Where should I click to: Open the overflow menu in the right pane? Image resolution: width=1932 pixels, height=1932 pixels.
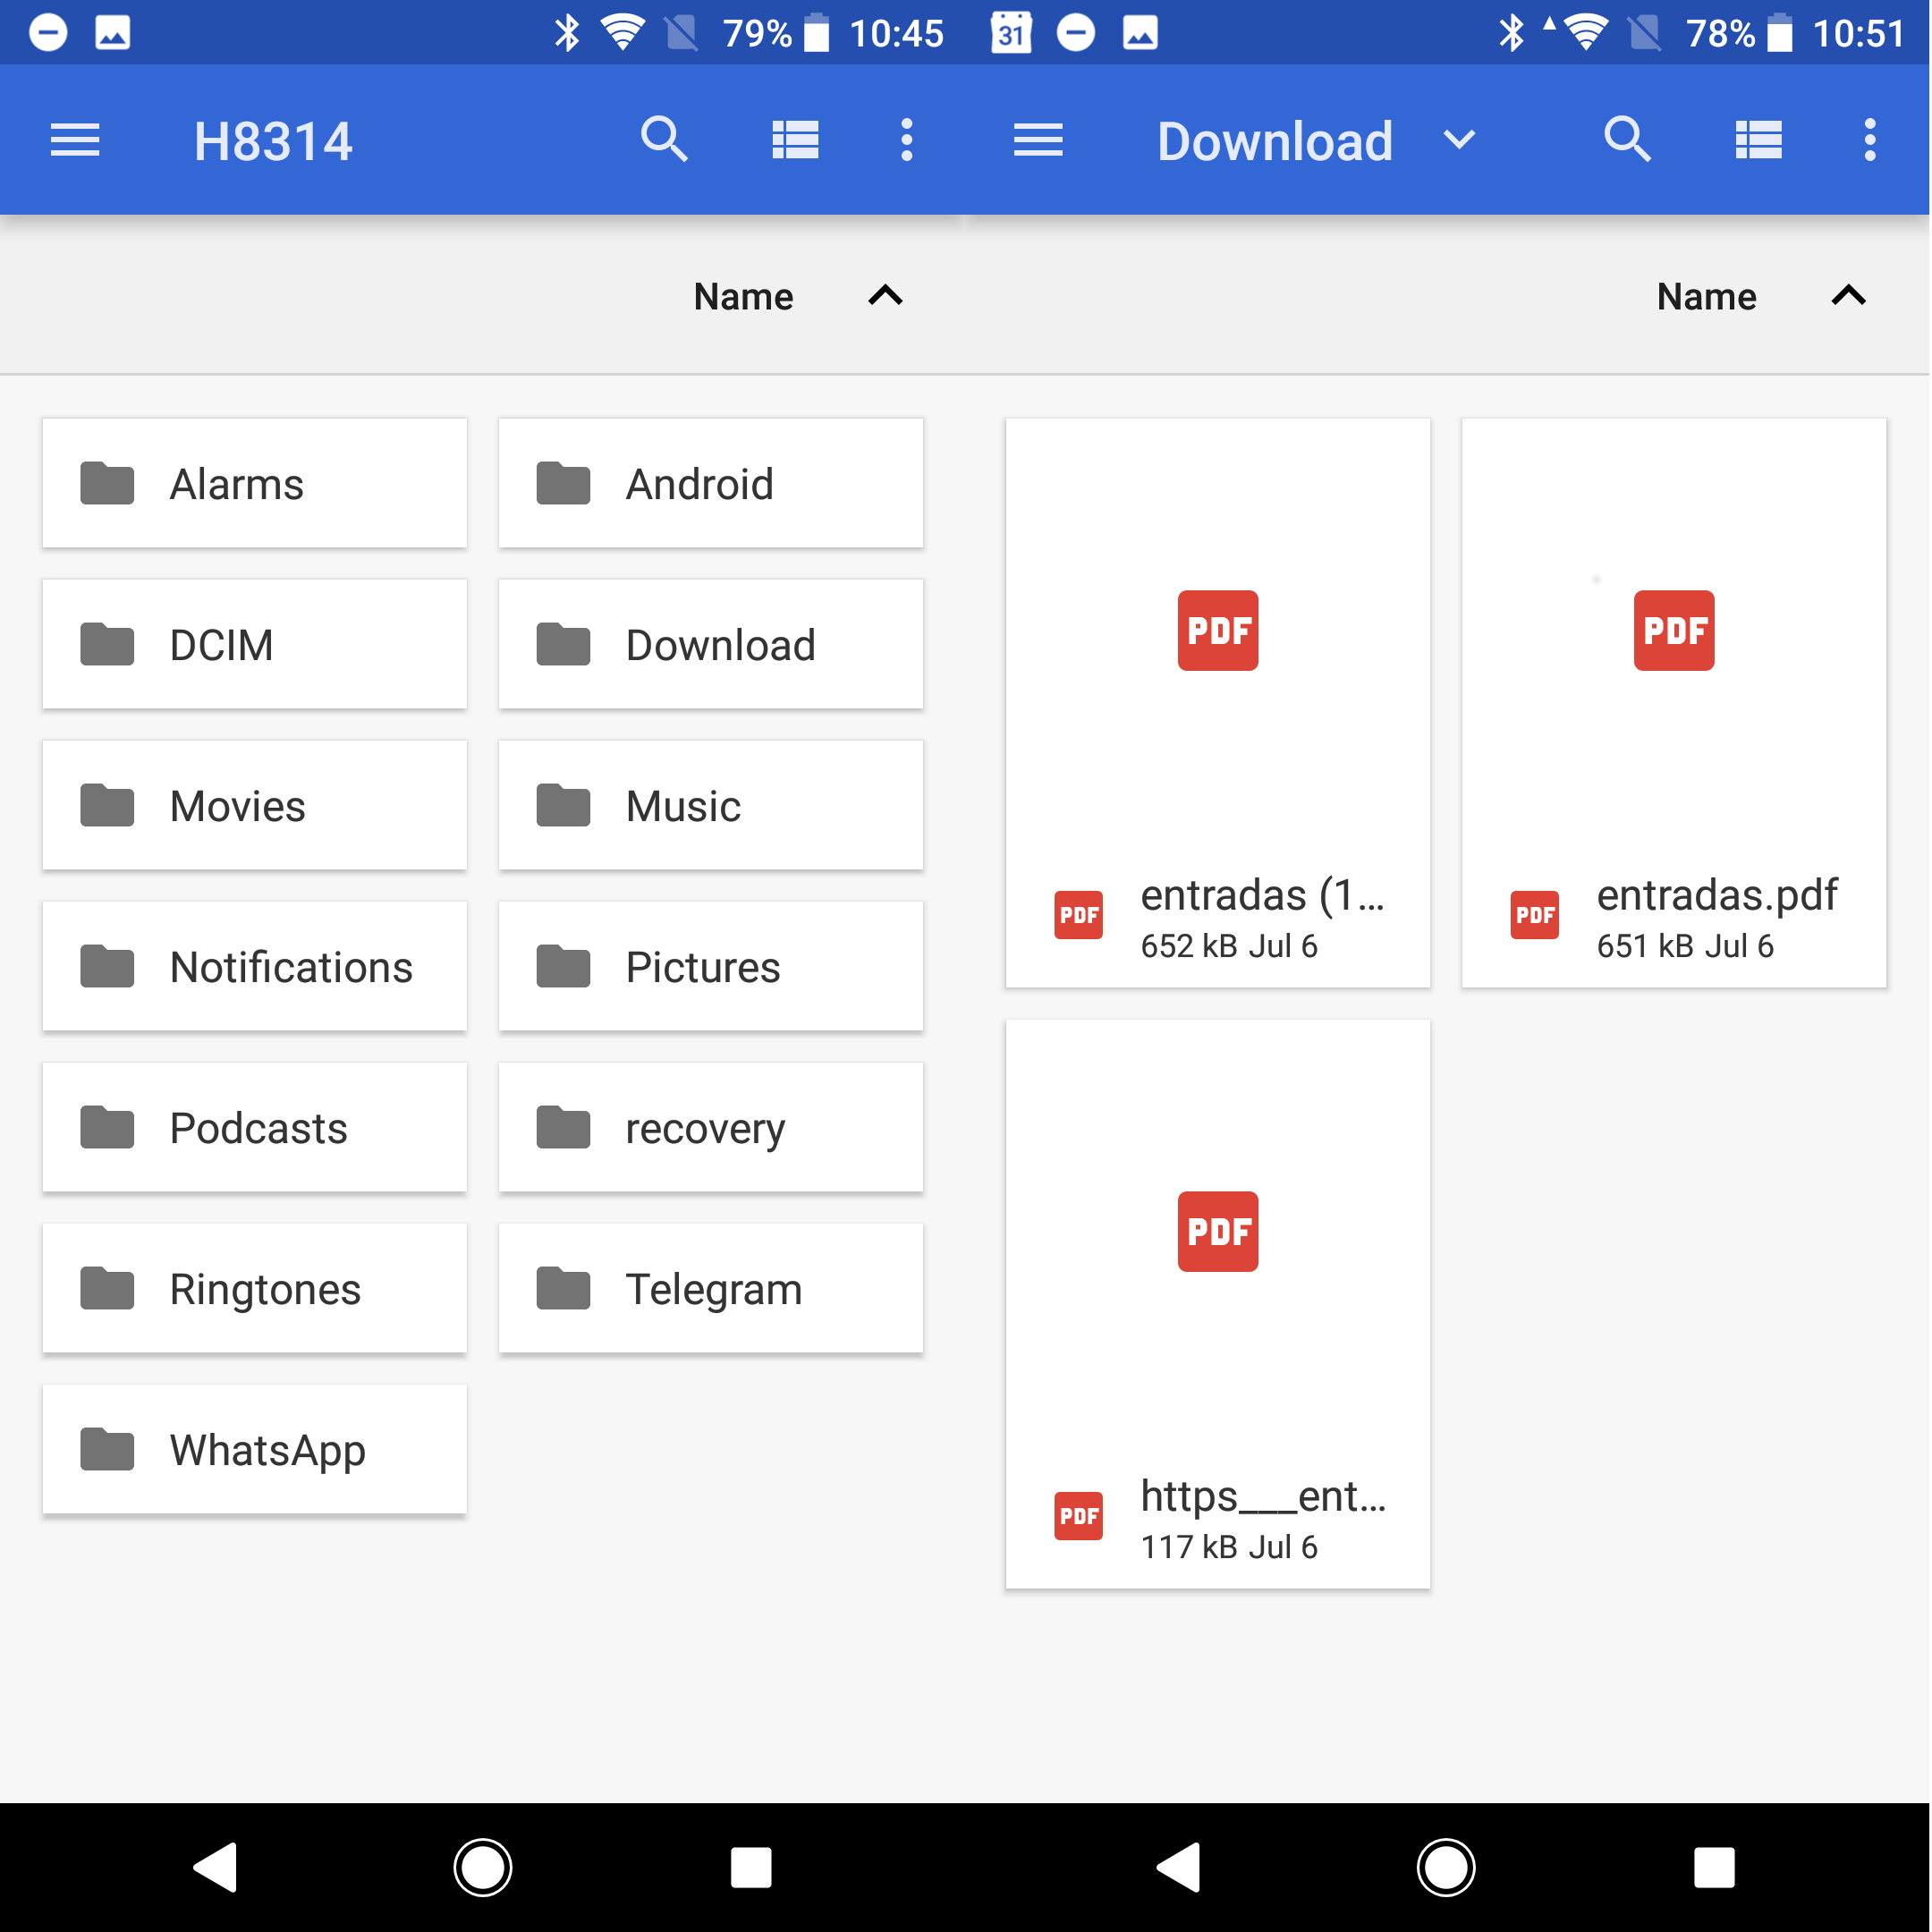tap(1871, 139)
